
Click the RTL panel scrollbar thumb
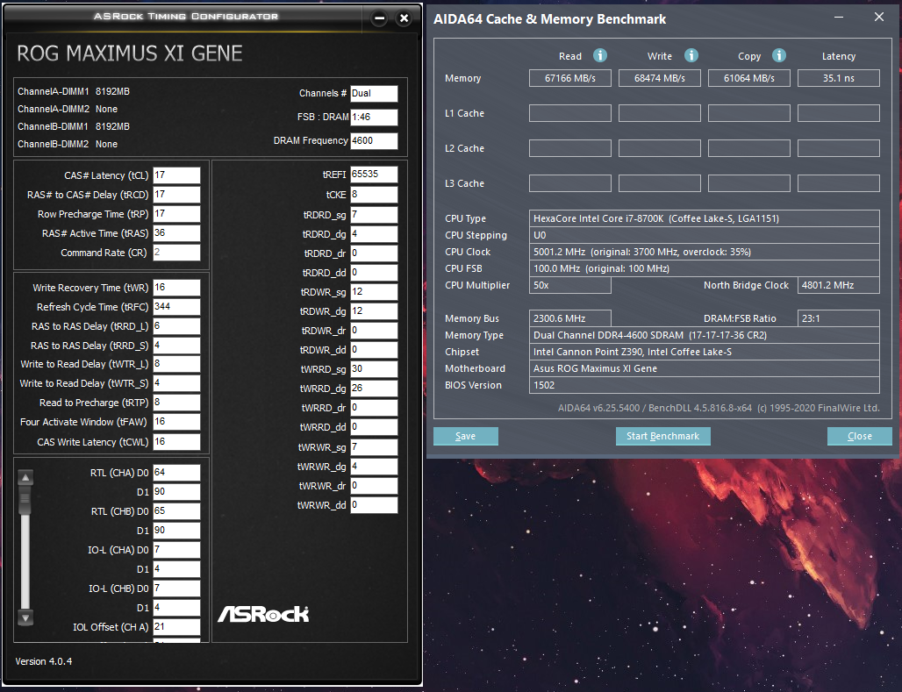[x=25, y=500]
